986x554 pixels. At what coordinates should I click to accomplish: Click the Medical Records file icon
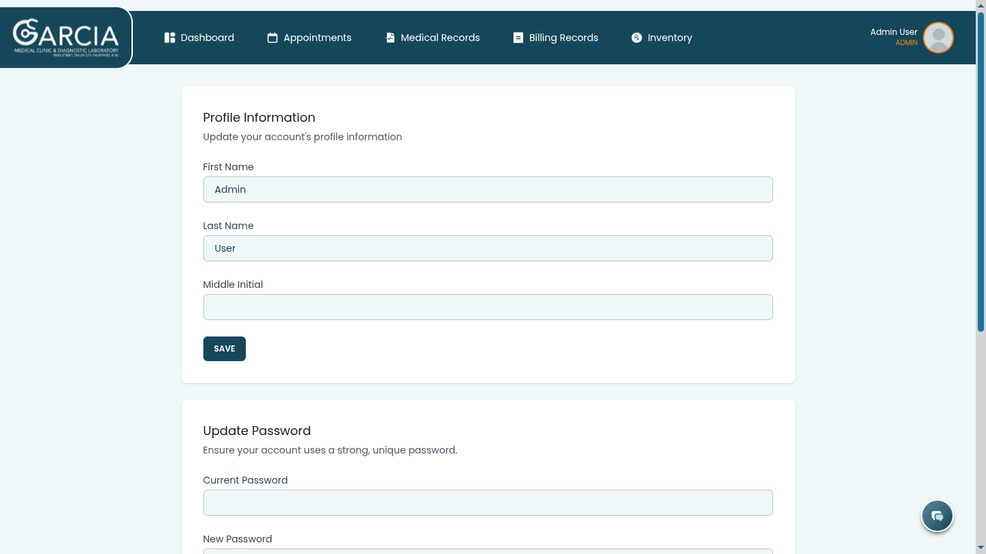(x=390, y=38)
